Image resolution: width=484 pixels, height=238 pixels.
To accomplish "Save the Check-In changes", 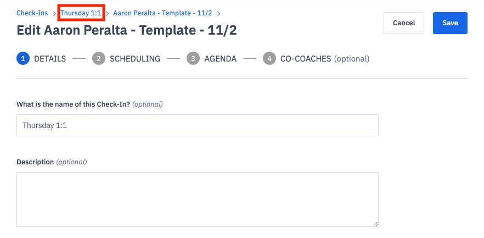I will [450, 23].
